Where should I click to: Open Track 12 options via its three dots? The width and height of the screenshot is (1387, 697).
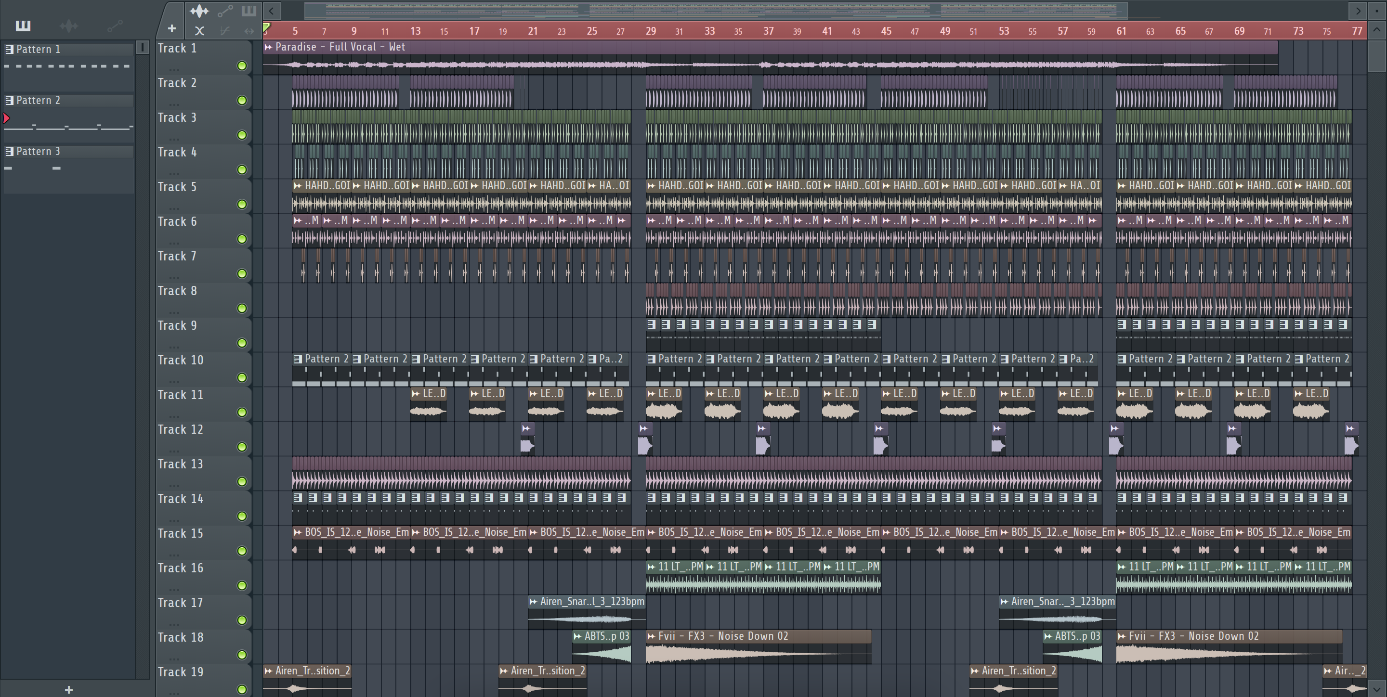tap(173, 451)
